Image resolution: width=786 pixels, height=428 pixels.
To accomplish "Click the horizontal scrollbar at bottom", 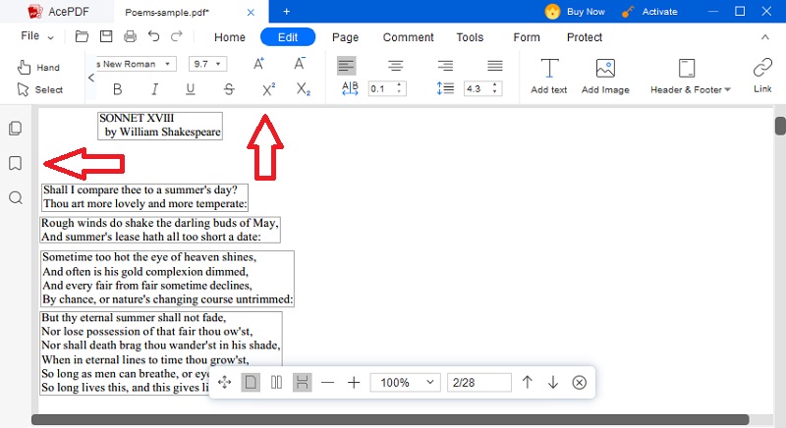I will 390,419.
